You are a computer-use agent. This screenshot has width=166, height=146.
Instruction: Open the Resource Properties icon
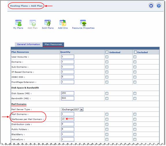(x=83, y=23)
